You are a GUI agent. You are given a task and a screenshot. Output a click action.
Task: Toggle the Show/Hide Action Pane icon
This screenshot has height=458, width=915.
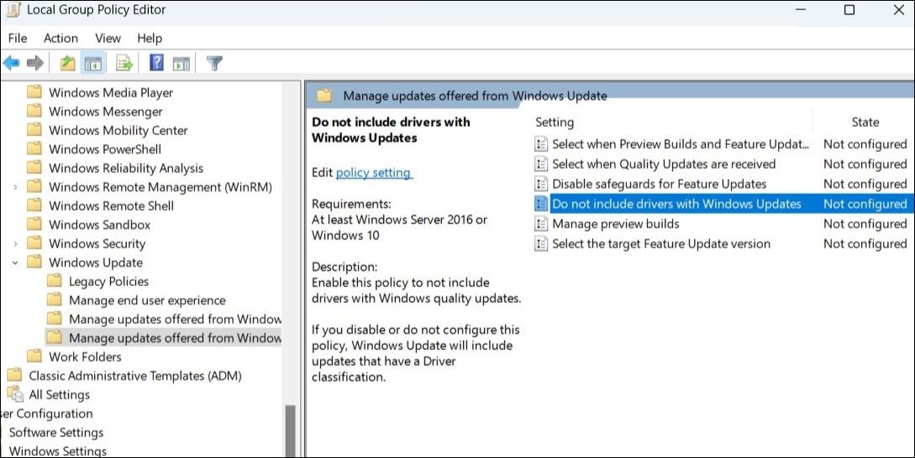(x=181, y=63)
